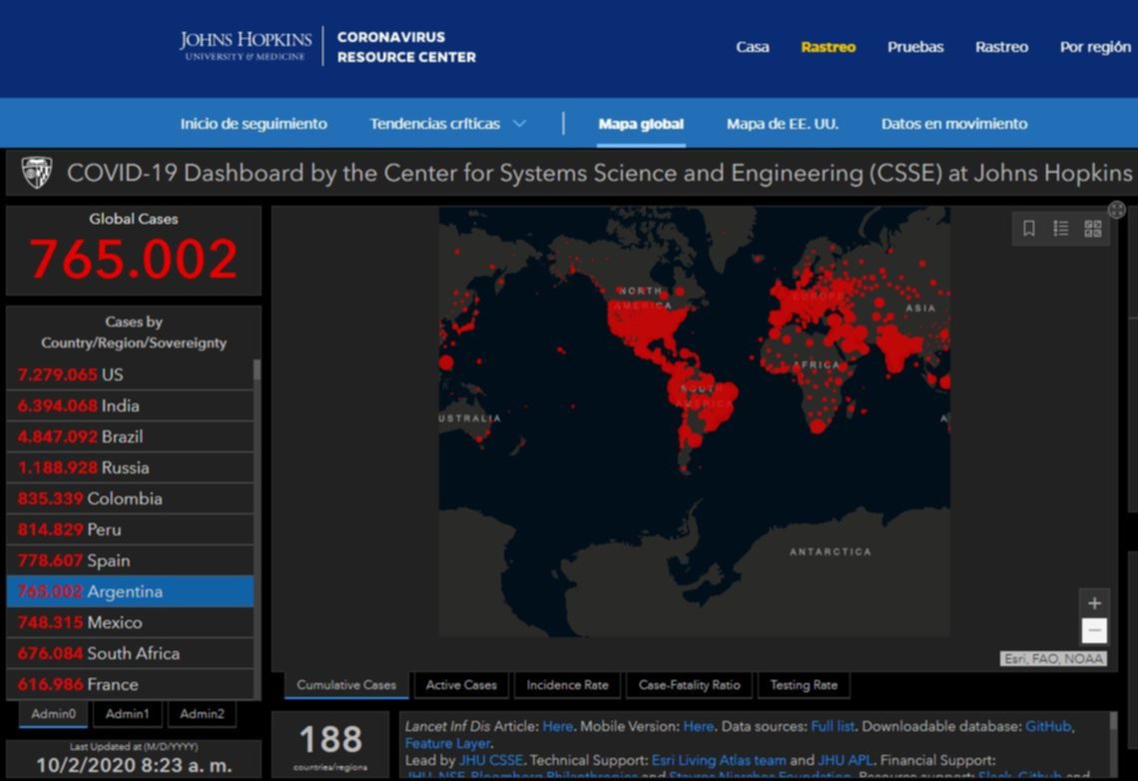Go to the Casa navigation item
The image size is (1138, 781).
pos(752,47)
